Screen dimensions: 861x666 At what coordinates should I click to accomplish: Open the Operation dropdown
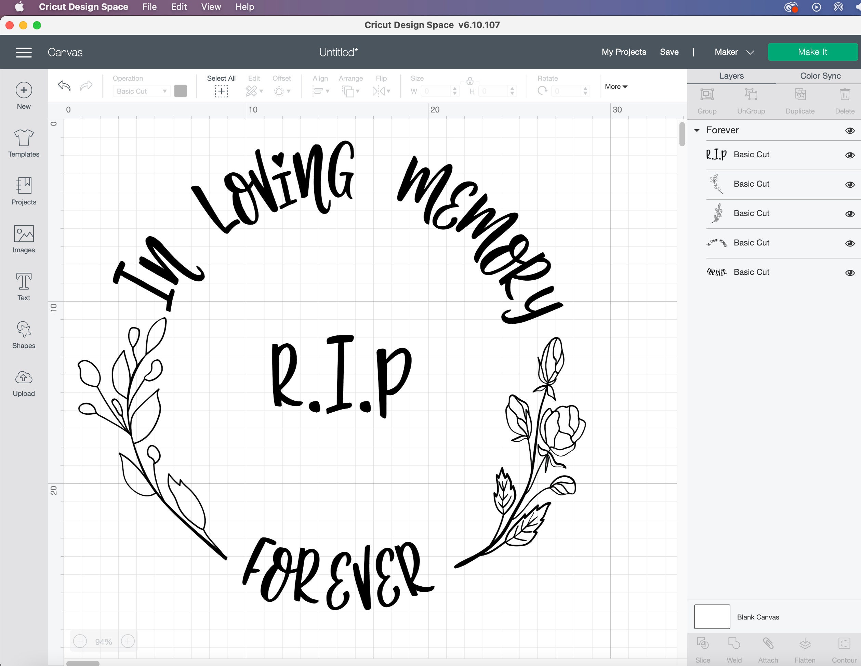pos(141,91)
